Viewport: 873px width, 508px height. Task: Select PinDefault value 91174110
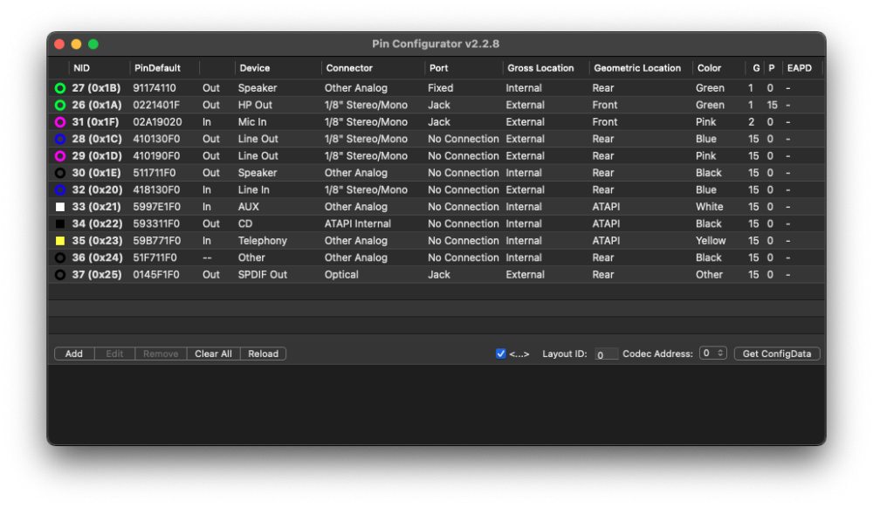tap(155, 88)
